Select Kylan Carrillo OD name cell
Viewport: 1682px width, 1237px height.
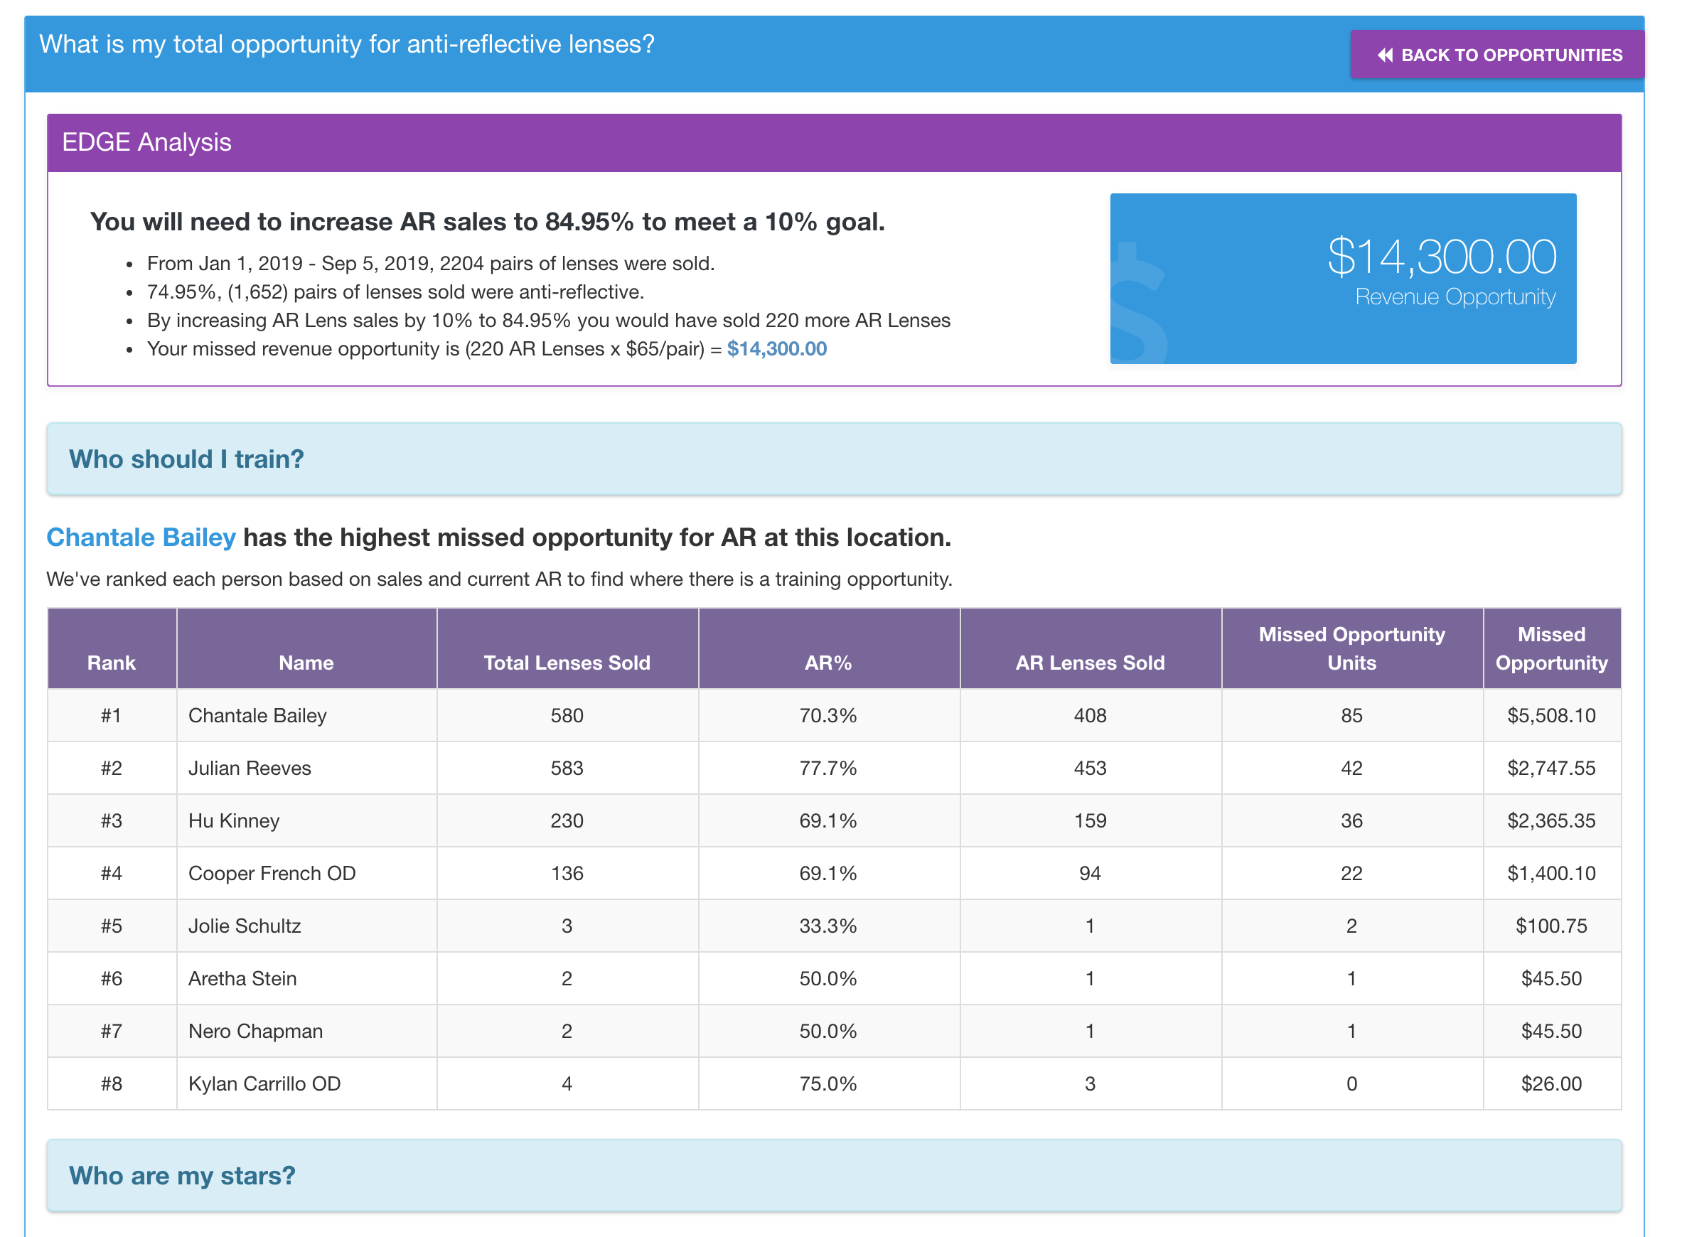point(306,1083)
